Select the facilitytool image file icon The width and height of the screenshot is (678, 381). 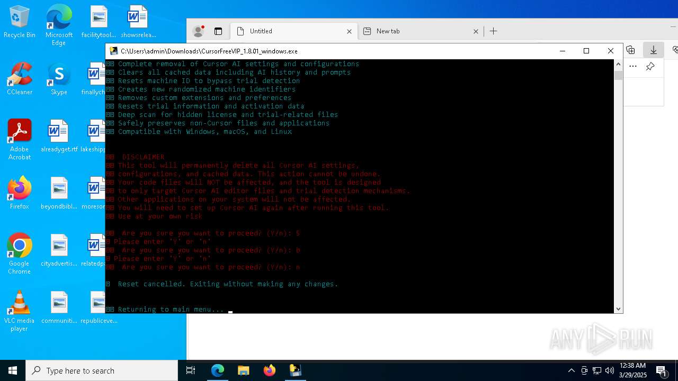pos(99,22)
